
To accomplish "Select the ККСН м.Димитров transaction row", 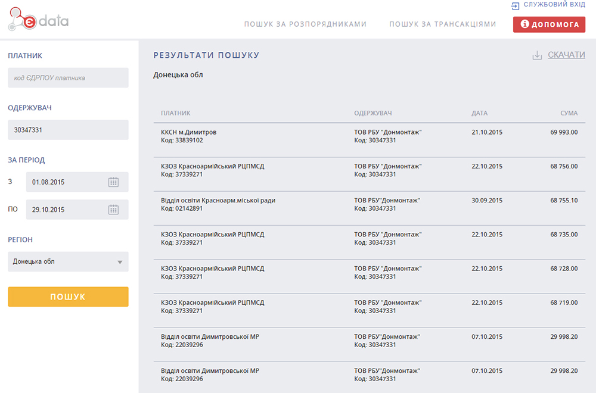I will [369, 136].
